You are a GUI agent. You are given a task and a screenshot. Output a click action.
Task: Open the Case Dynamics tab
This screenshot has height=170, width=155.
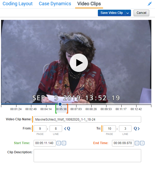(55, 4)
